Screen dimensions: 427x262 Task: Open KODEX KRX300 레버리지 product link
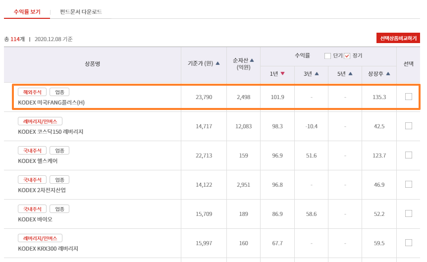point(48,249)
